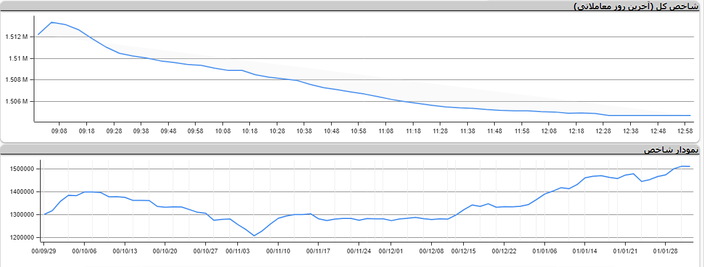Click the 01/01/28 date label
Viewport: 704px width, 267px height.
666,250
